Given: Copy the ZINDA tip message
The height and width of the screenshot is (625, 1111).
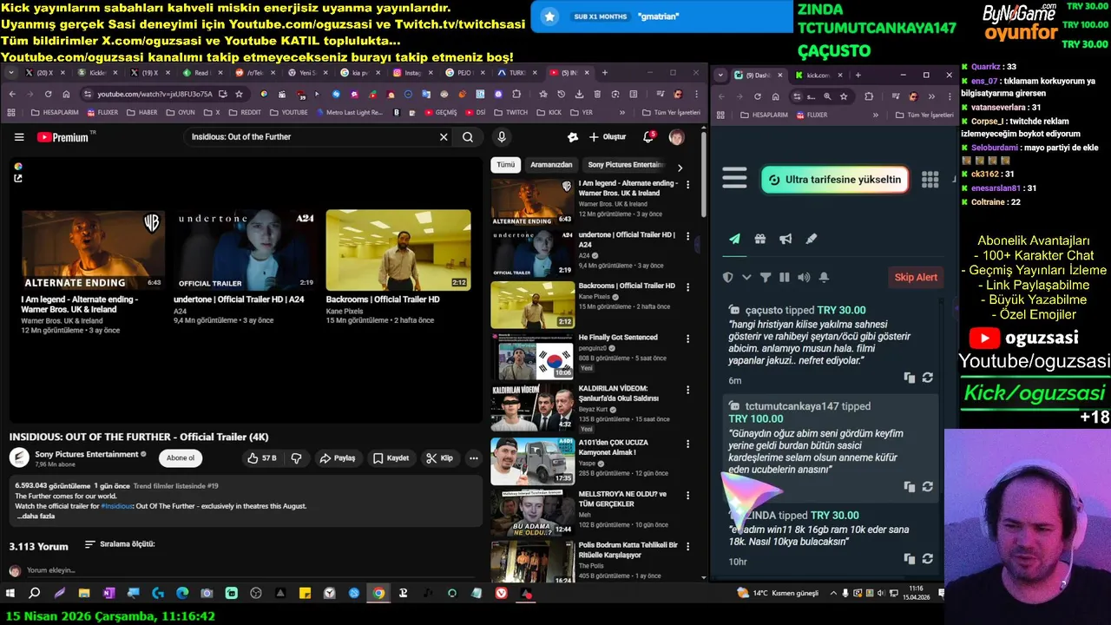Looking at the screenshot, I should pos(909,559).
